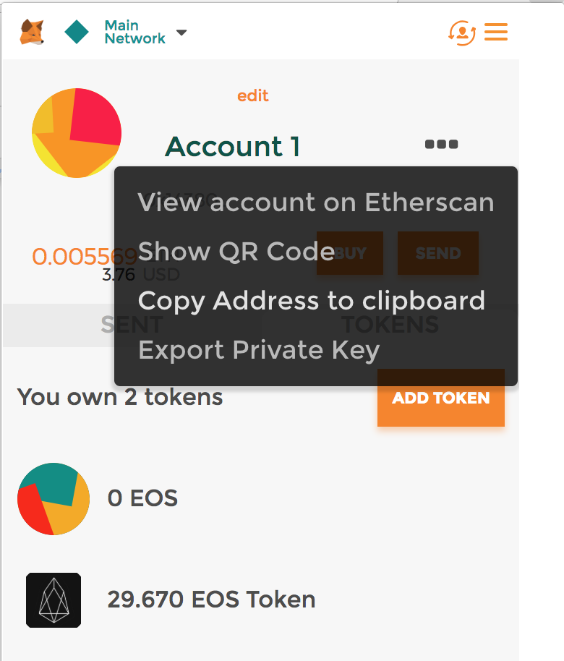The image size is (564, 661).
Task: Open the account switcher icon
Action: 461,33
